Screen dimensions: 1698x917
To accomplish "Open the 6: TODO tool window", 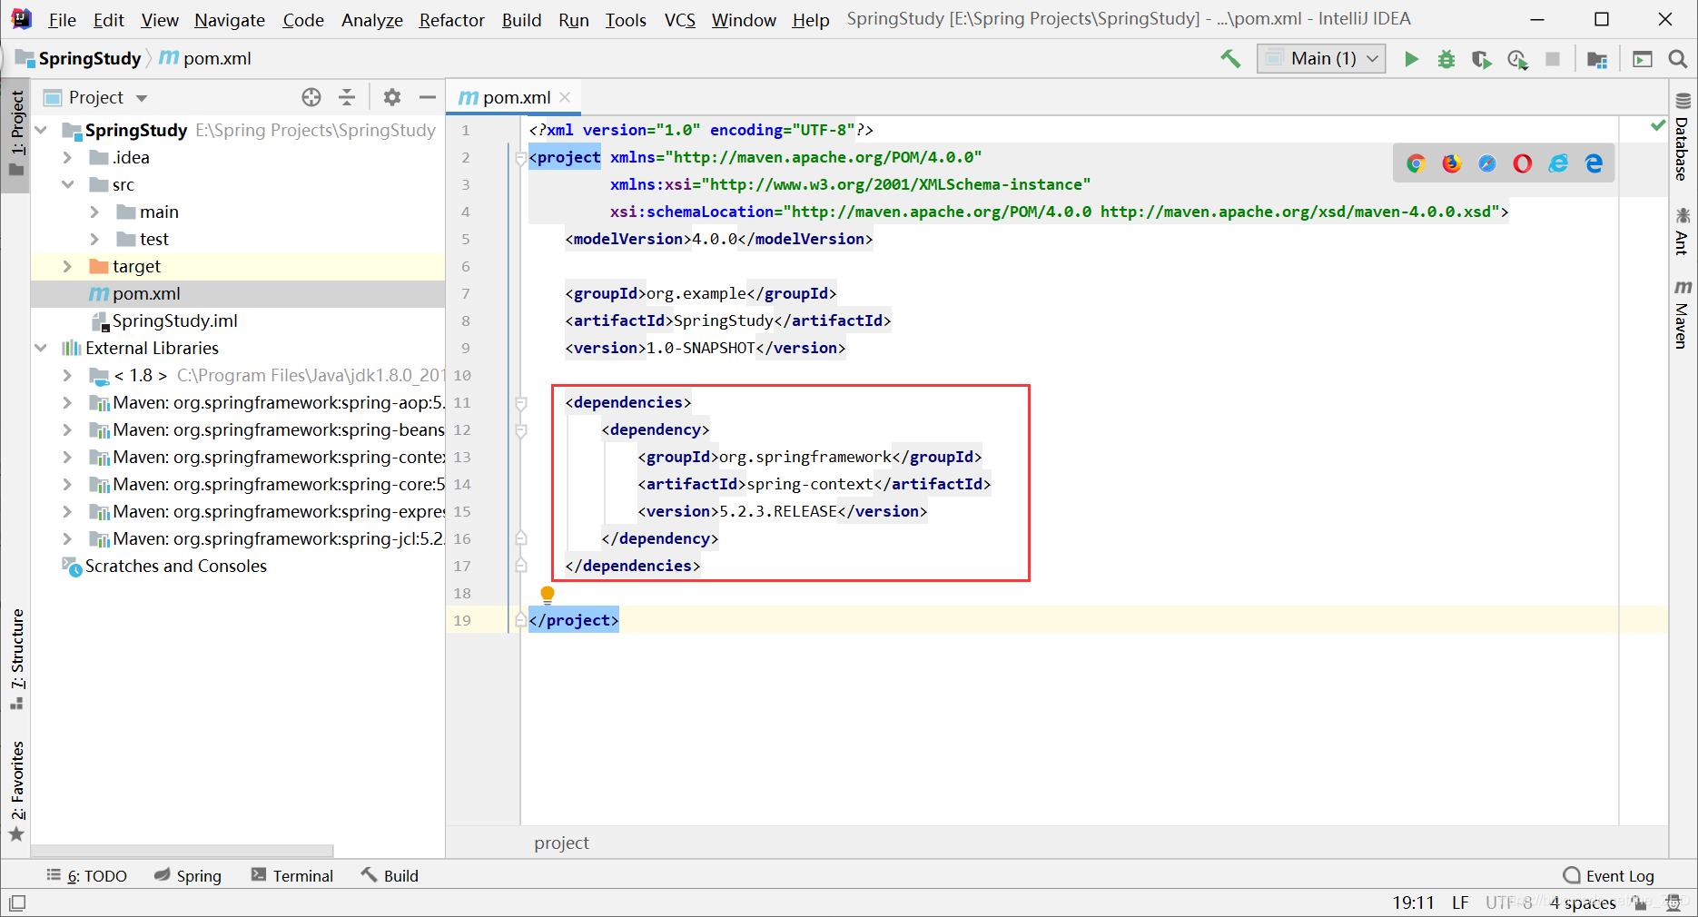I will pos(87,876).
